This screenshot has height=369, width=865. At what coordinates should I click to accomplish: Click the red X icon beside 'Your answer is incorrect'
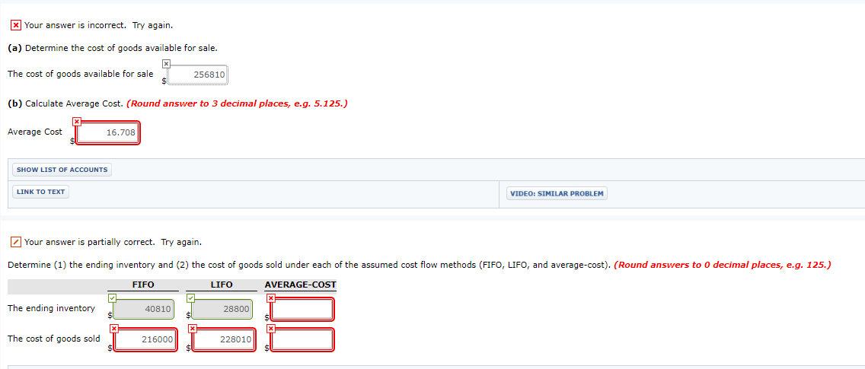(17, 25)
